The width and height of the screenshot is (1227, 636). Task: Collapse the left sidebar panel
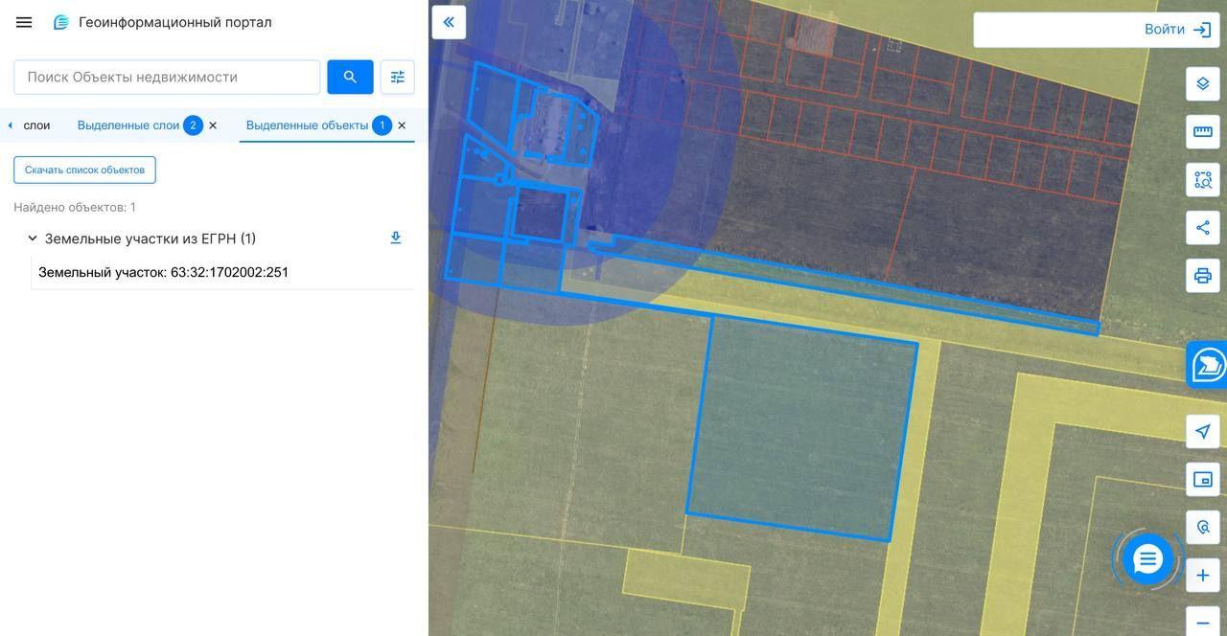(x=449, y=22)
